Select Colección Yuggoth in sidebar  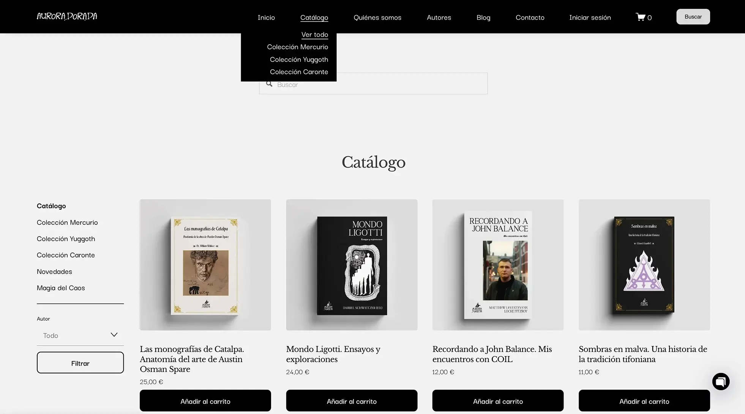coord(66,239)
